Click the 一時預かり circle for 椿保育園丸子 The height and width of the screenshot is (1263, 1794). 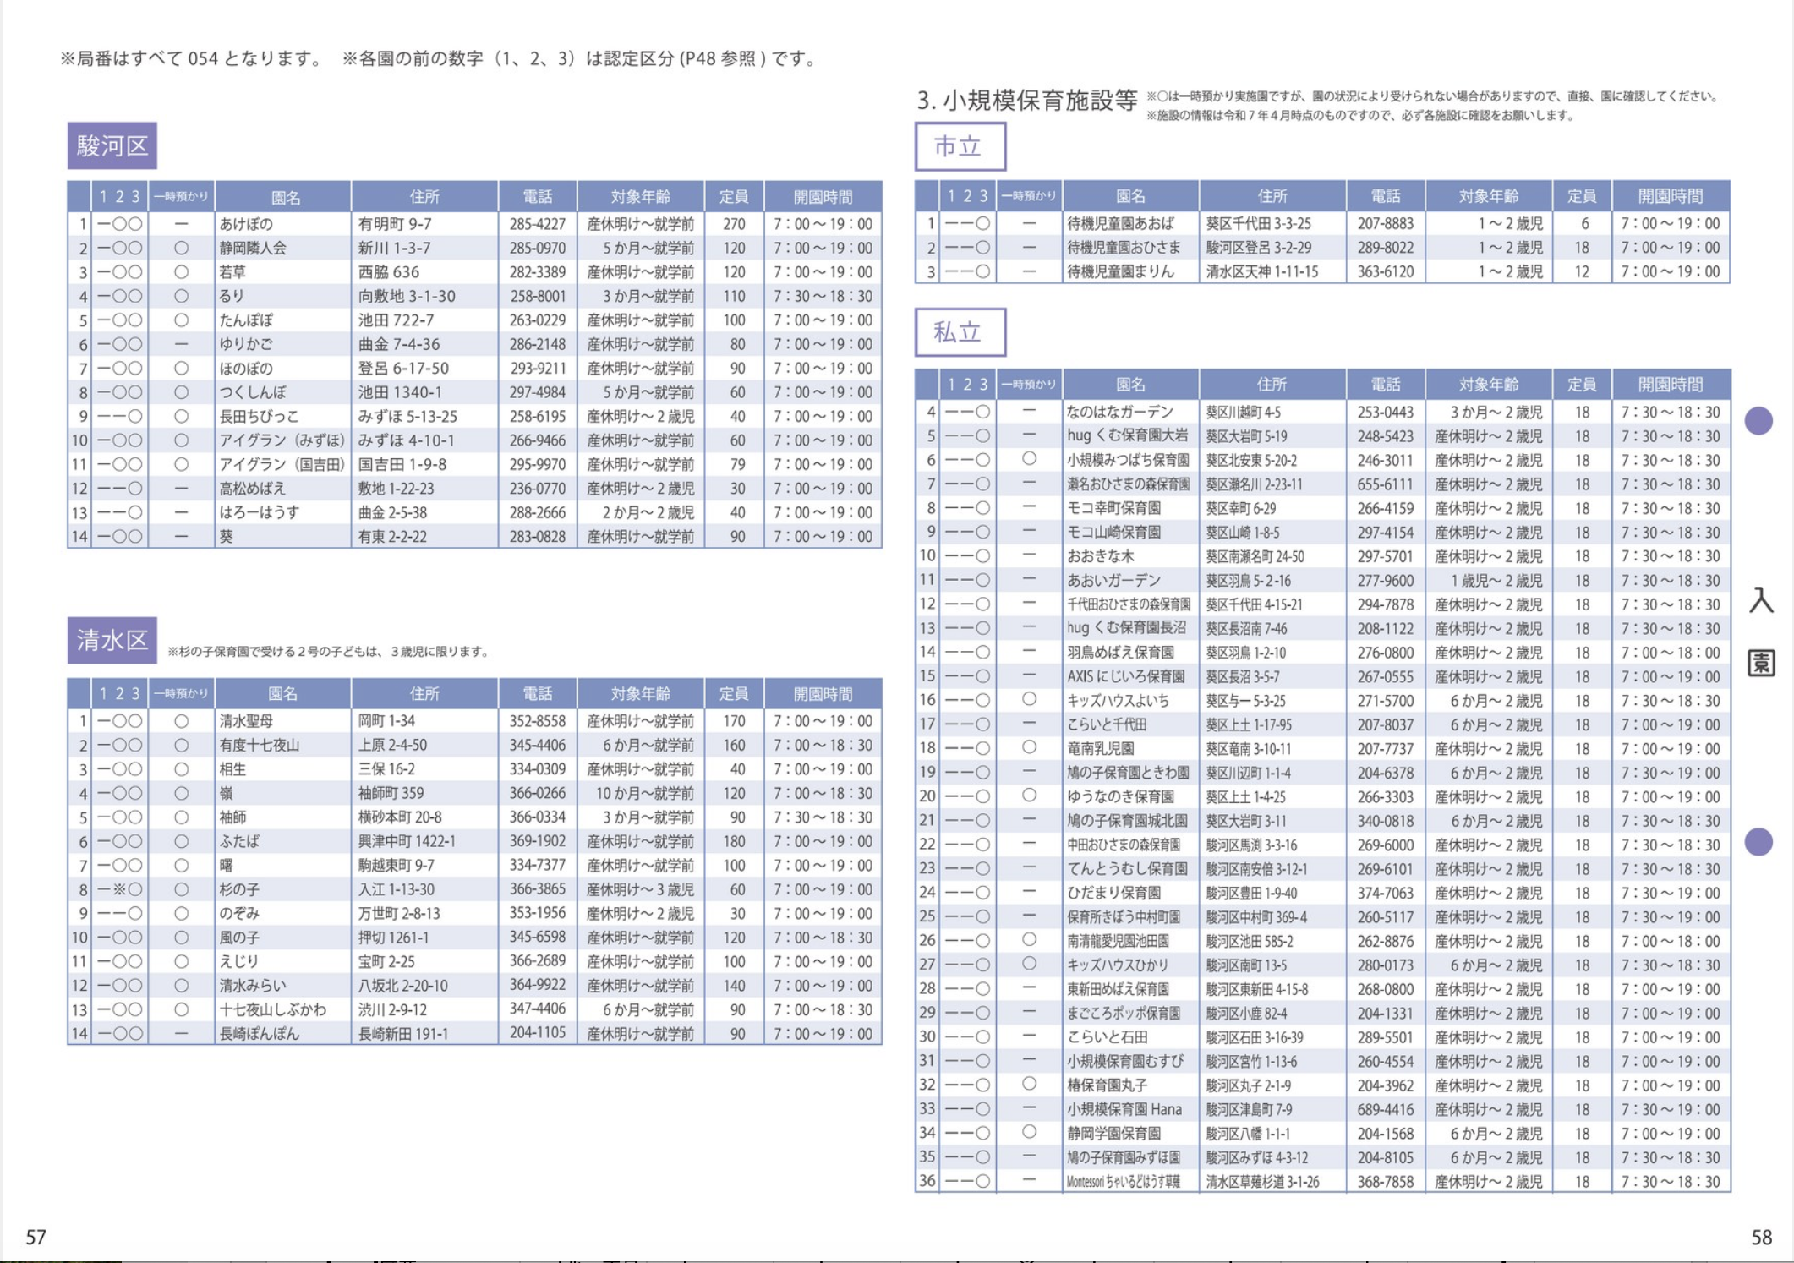1029,1084
